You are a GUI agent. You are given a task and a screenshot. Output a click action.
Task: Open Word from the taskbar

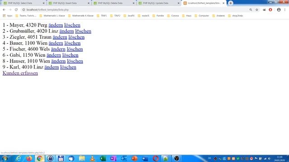pos(145,158)
